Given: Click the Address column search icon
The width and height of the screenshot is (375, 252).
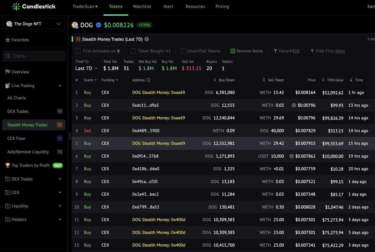Looking at the screenshot, I should [x=148, y=80].
